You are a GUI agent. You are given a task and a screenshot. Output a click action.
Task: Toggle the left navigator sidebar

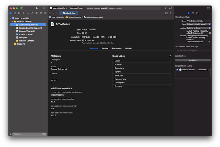coord(22,8)
